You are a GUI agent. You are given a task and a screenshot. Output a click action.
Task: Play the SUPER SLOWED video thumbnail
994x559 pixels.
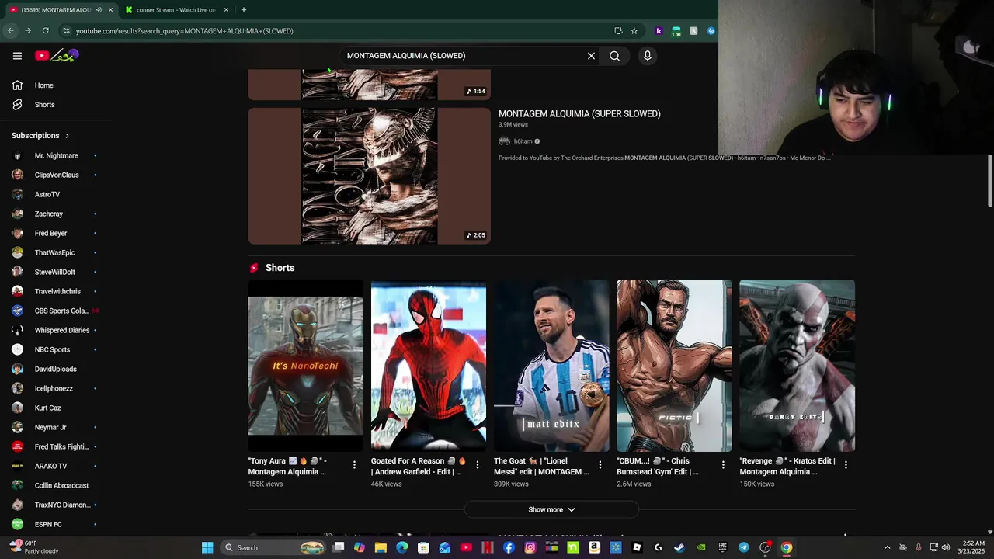(x=369, y=175)
